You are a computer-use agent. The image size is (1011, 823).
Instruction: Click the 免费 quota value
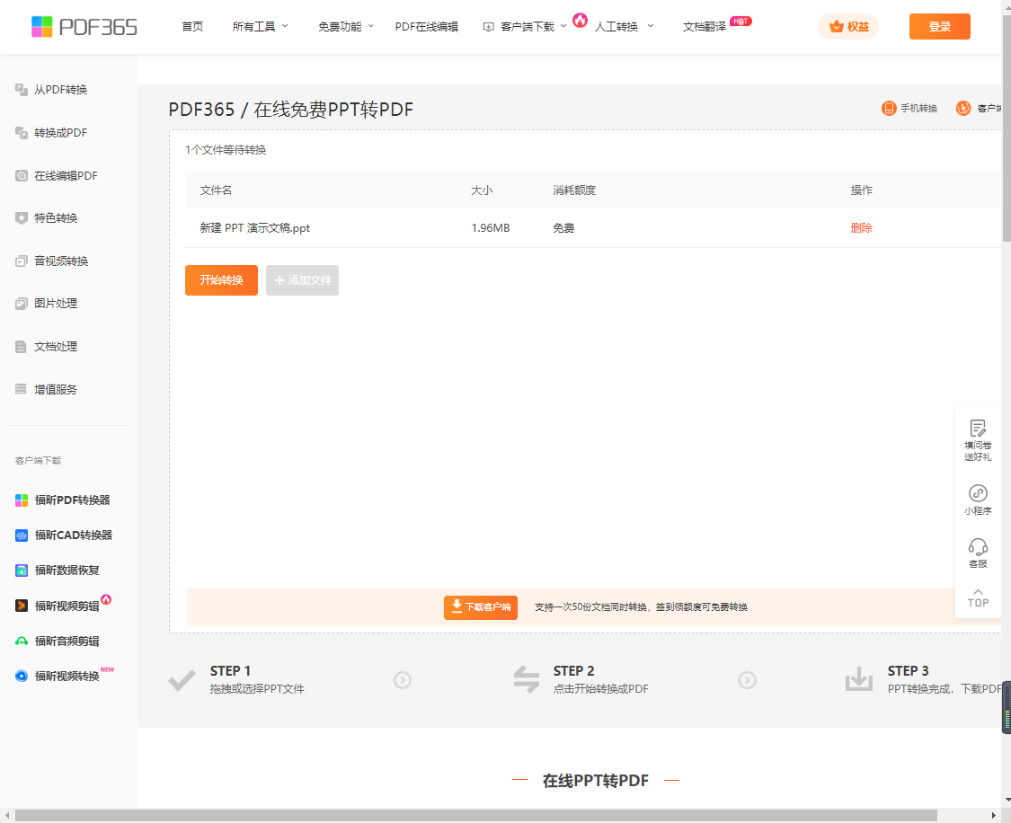click(563, 228)
